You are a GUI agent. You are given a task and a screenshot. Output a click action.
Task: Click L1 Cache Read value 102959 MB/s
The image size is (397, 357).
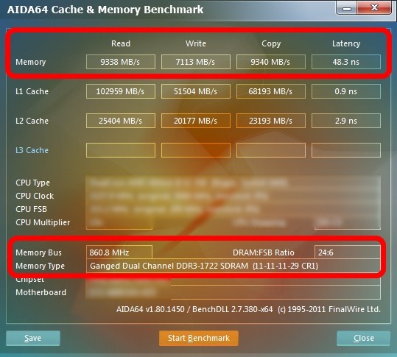pos(121,91)
